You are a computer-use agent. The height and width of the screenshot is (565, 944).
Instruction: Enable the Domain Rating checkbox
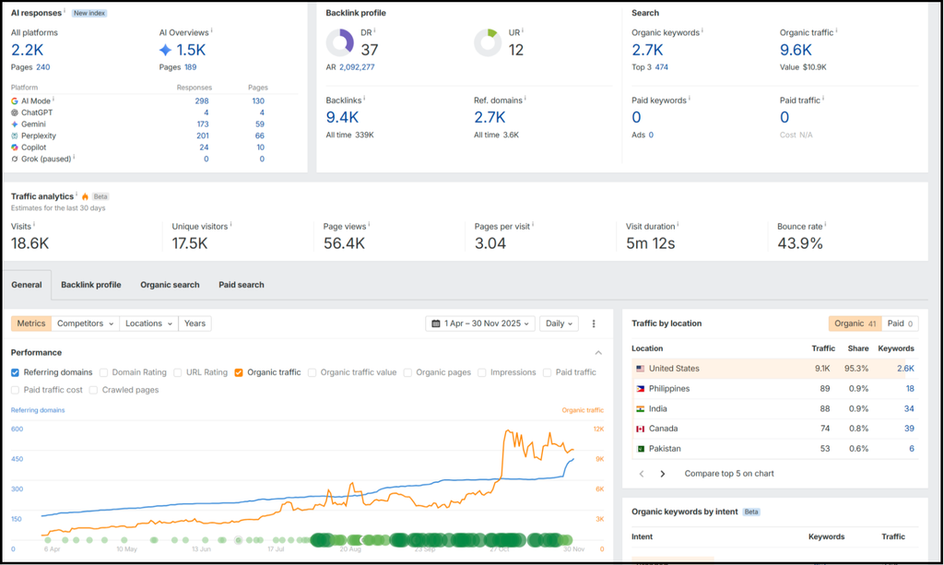pos(103,373)
